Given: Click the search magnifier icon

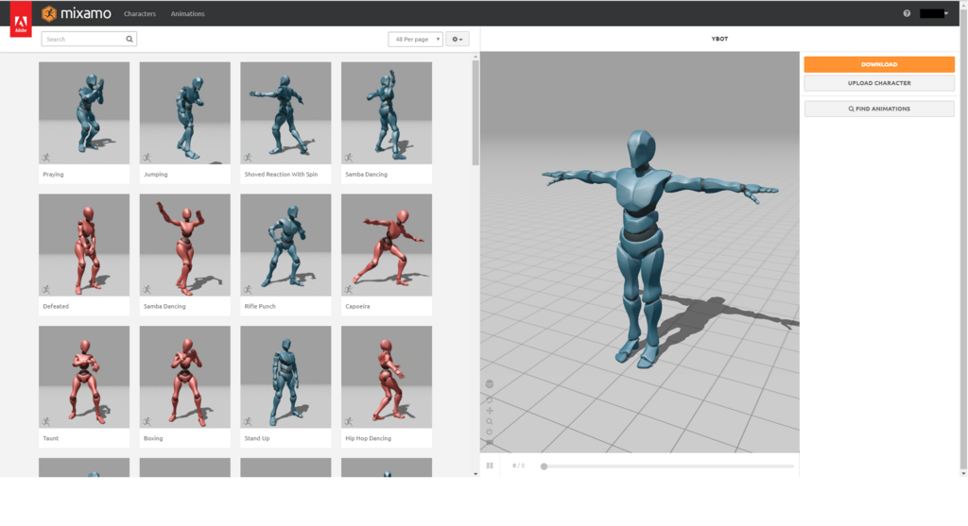Looking at the screenshot, I should click(x=130, y=39).
